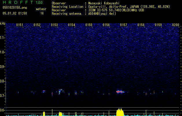Image resolution: width=182 pixels, height=116 pixels.
Task: Click the 0154 time marker
Action: pyautogui.click(x=71, y=25)
